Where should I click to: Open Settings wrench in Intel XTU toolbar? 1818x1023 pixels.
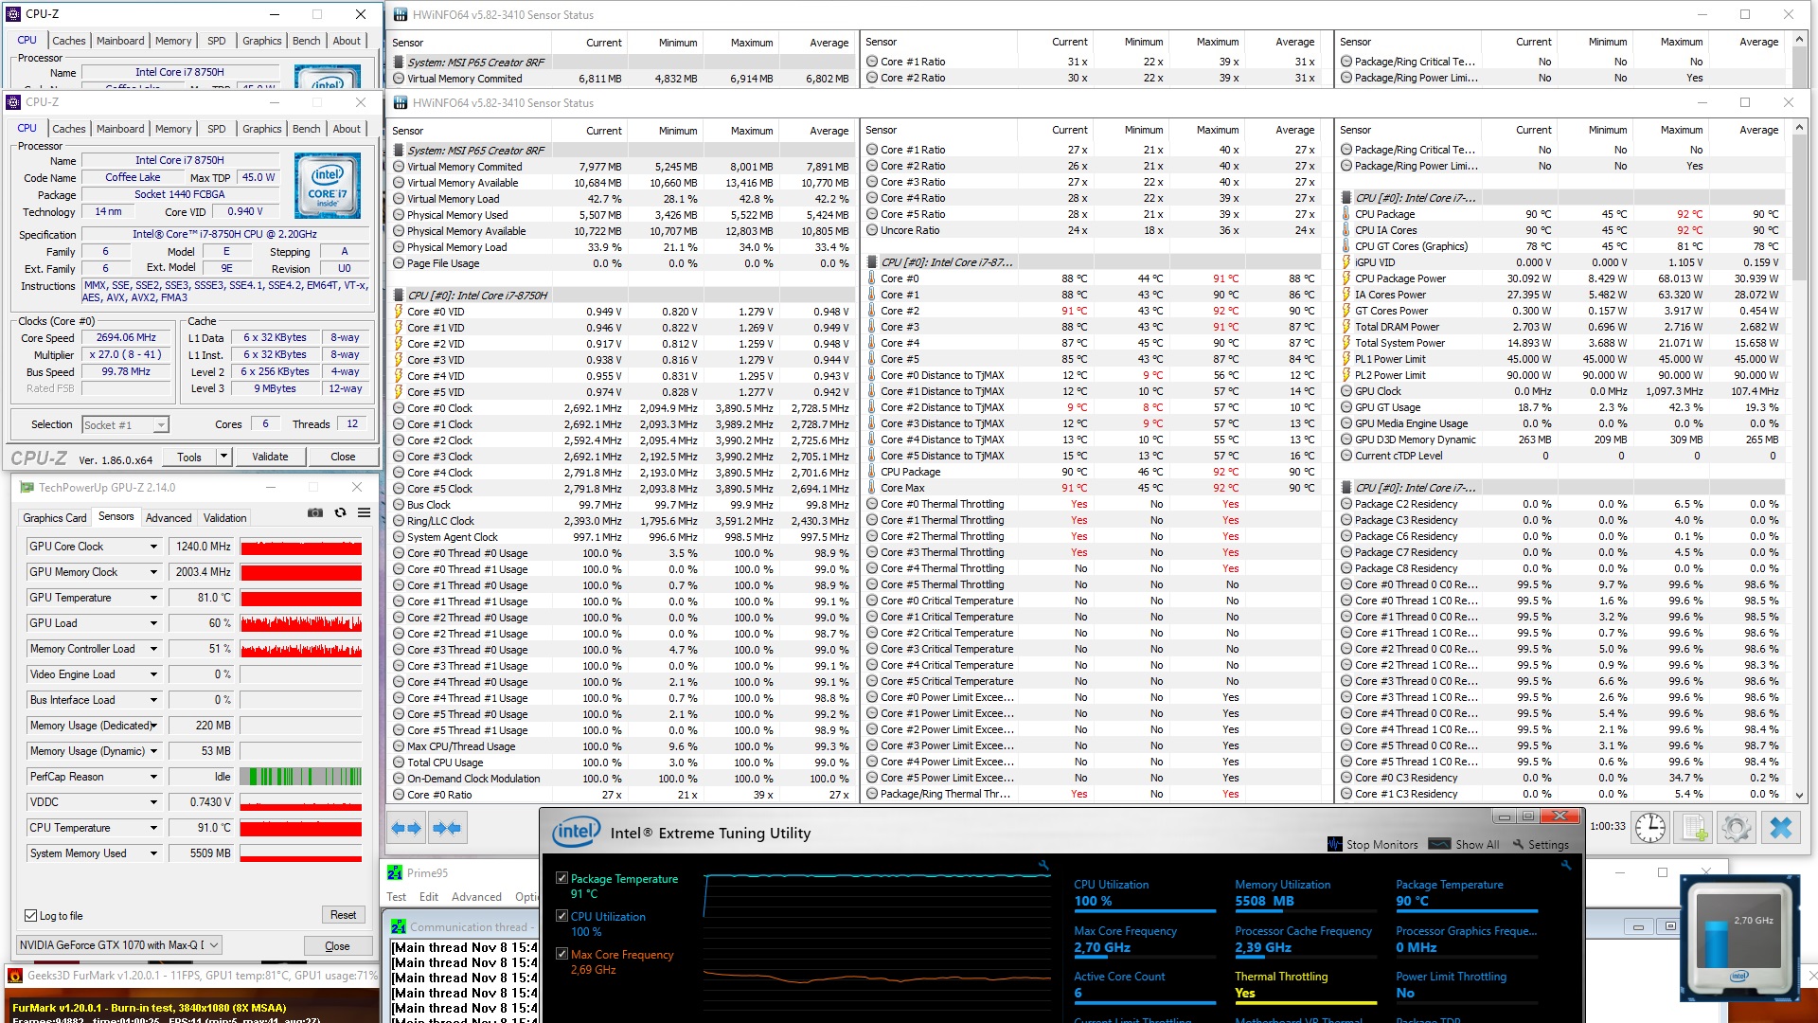[x=1541, y=844]
